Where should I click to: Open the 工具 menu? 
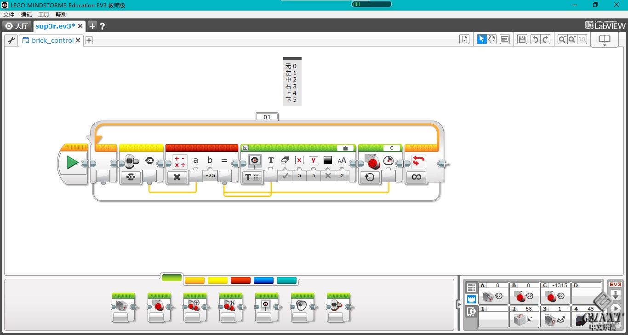click(44, 15)
